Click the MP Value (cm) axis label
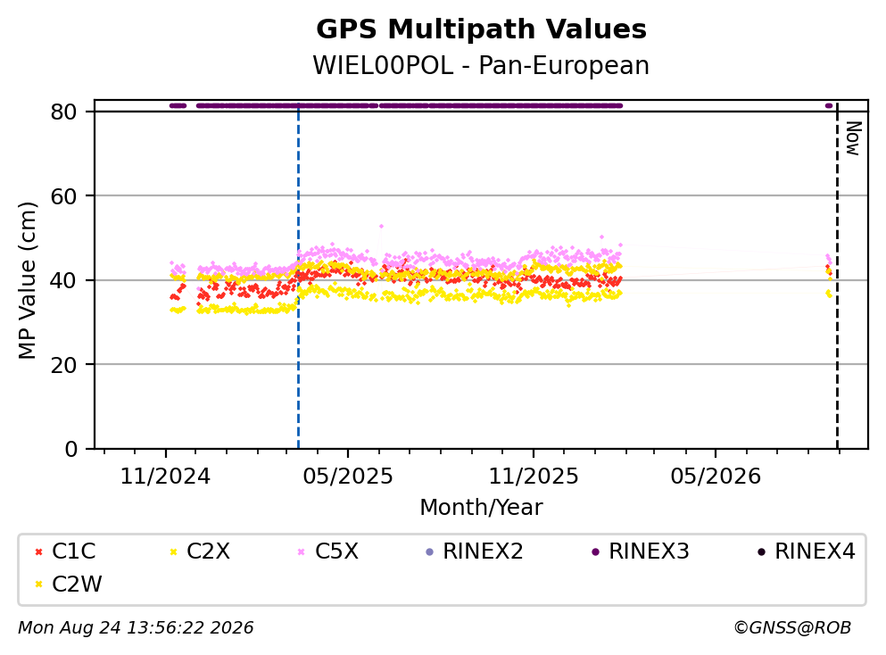 pyautogui.click(x=27, y=280)
